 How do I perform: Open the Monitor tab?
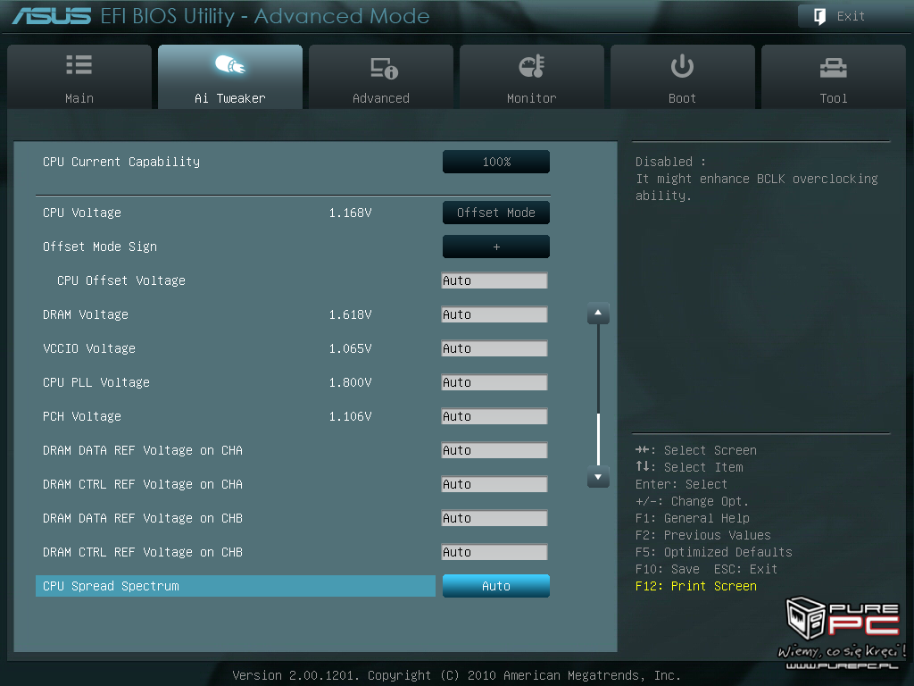[x=532, y=77]
